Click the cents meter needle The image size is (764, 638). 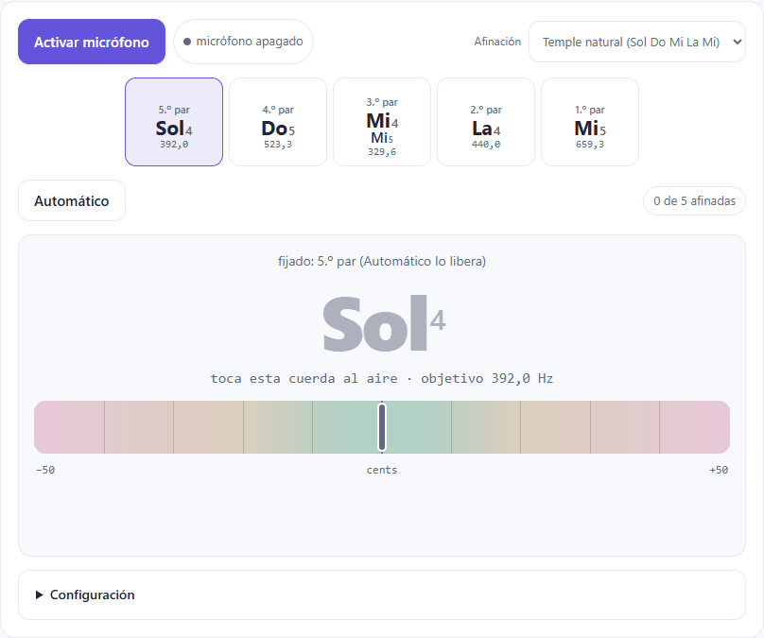pos(382,427)
